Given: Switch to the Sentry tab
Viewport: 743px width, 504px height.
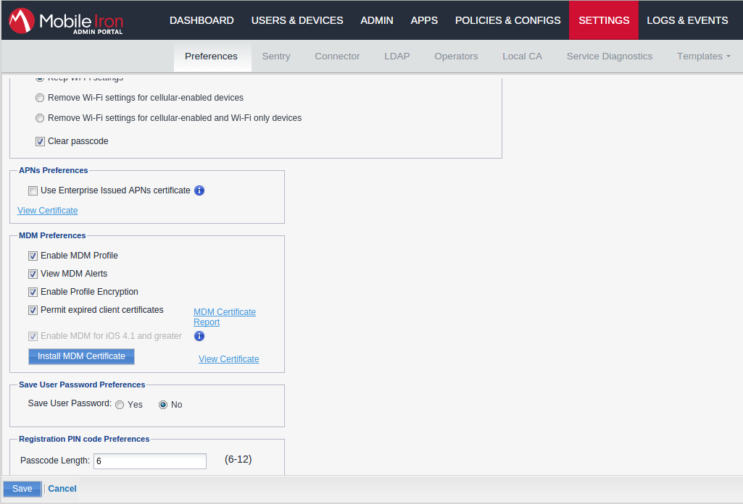Looking at the screenshot, I should pyautogui.click(x=276, y=56).
